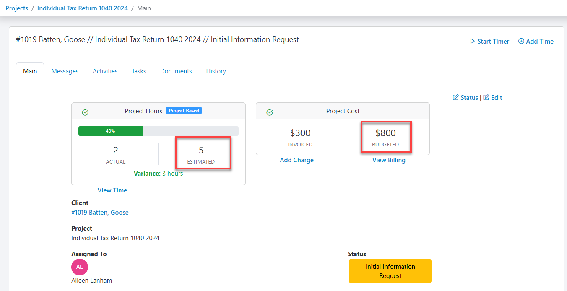Screen dimensions: 567x291
Task: Click the green check icon in Project Hours
Action: [x=85, y=112]
